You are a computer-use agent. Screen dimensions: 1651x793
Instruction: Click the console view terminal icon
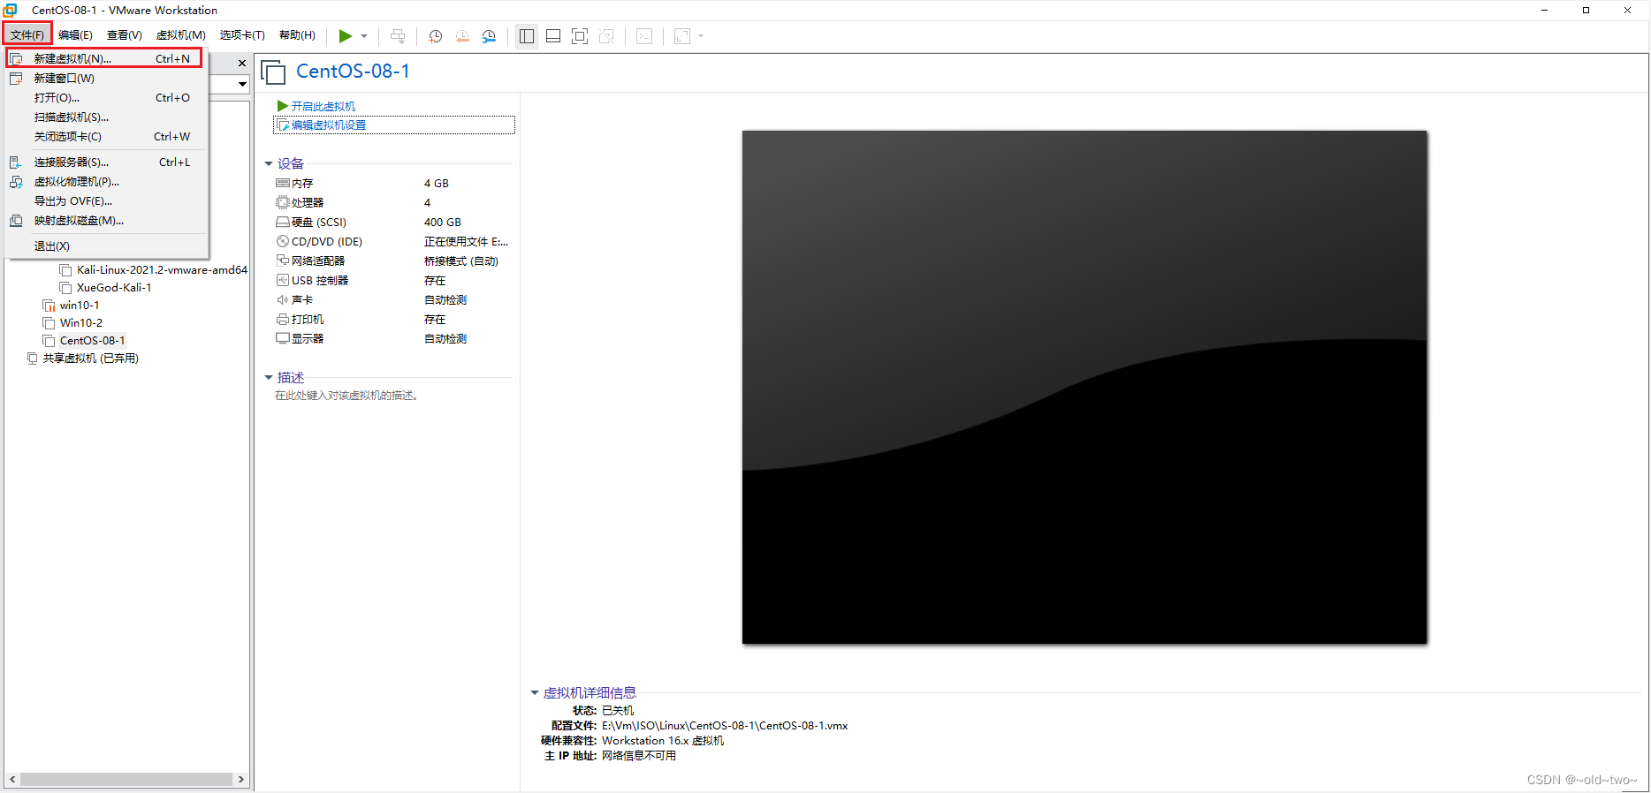click(645, 36)
